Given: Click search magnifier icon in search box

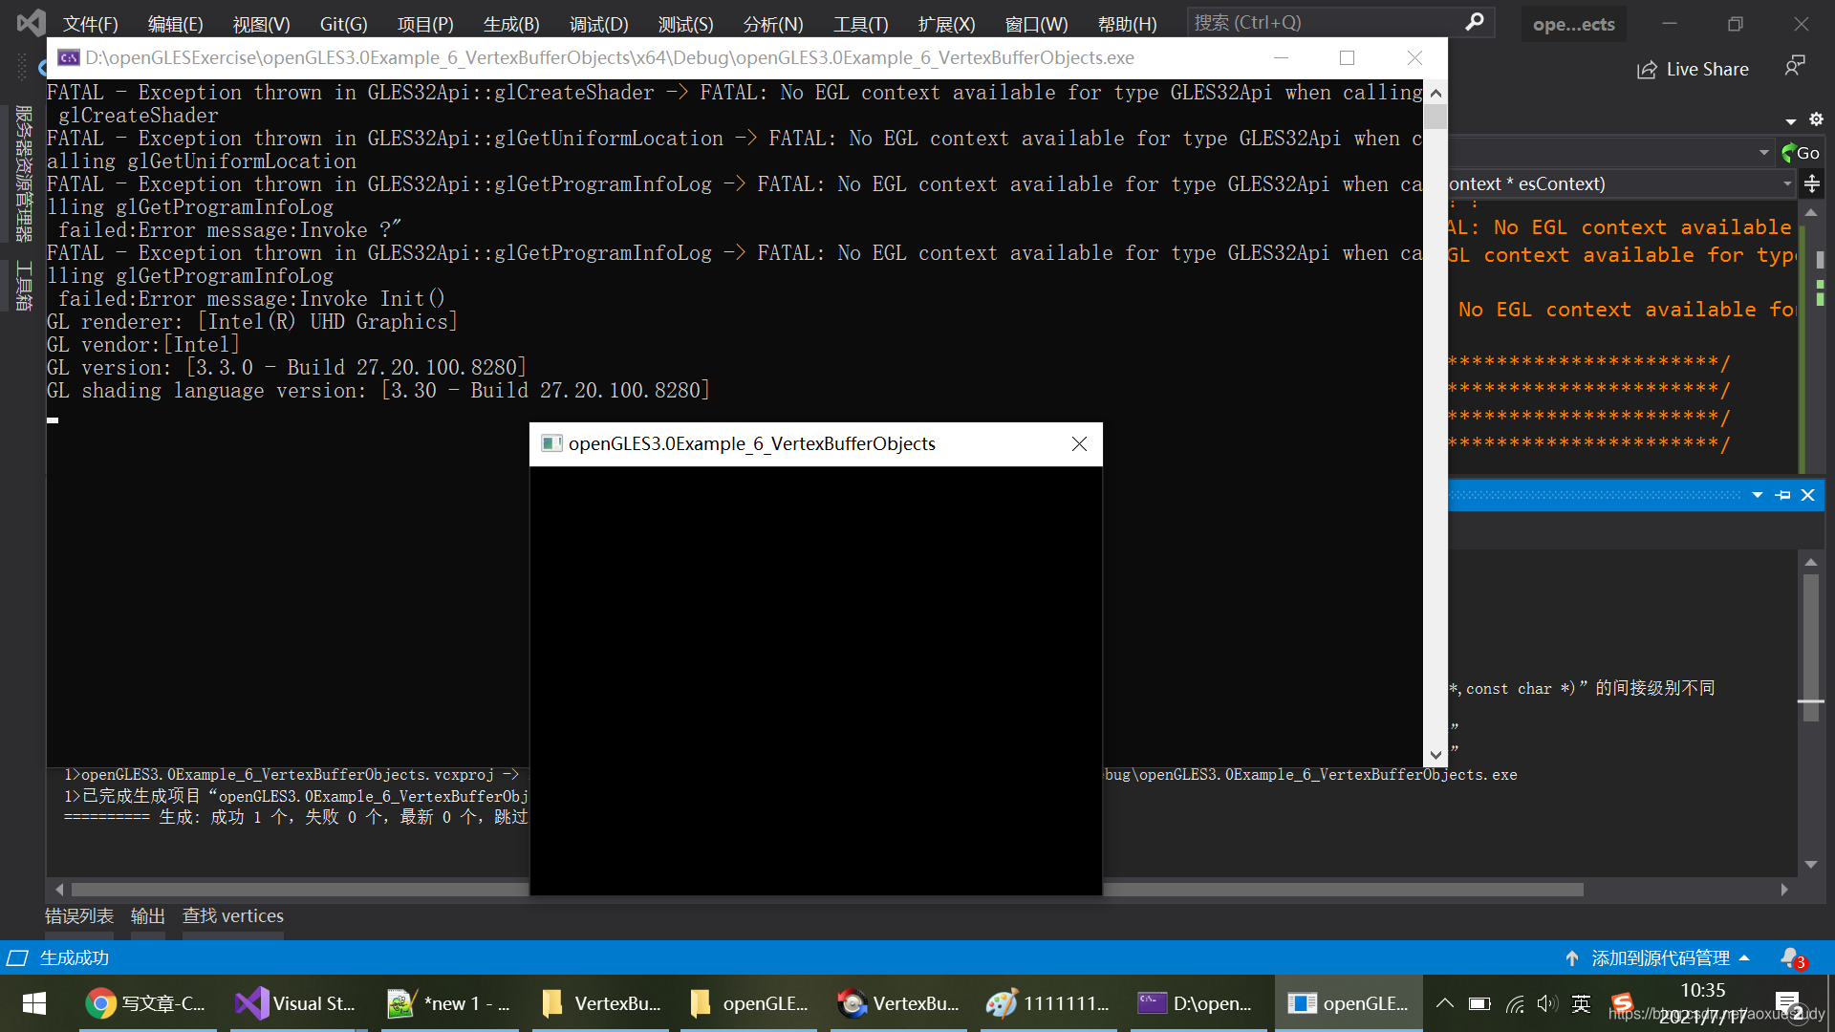Looking at the screenshot, I should (1475, 22).
